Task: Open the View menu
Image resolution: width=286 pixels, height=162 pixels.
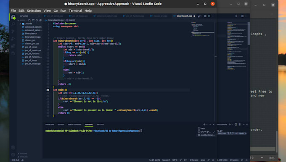Action: [47, 11]
